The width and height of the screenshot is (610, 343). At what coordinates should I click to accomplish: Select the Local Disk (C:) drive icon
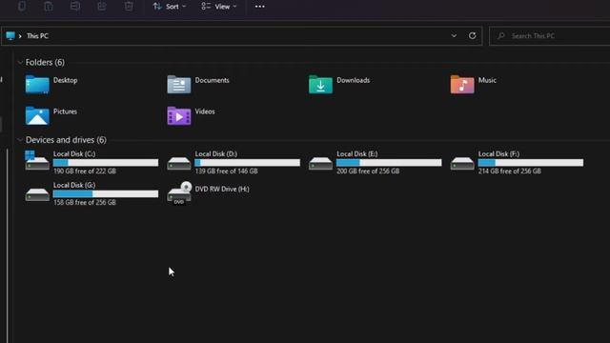37,161
